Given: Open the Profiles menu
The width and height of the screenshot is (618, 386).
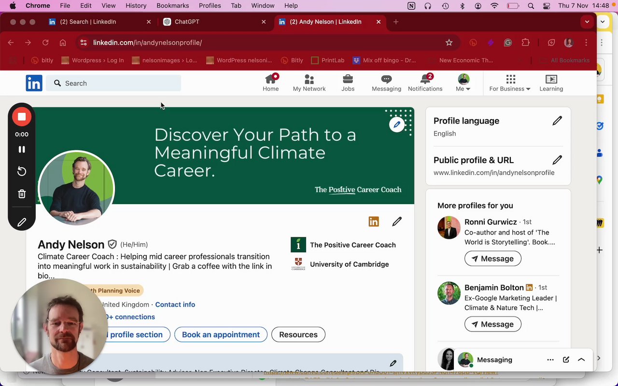Looking at the screenshot, I should (210, 6).
